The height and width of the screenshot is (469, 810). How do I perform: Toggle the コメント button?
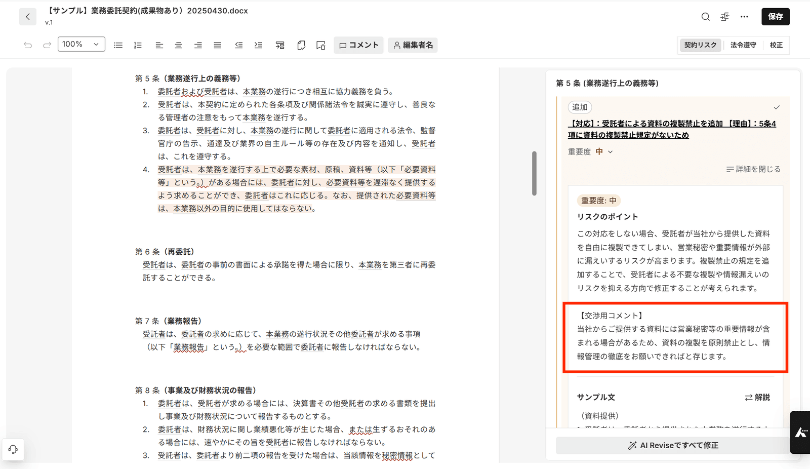pyautogui.click(x=358, y=45)
